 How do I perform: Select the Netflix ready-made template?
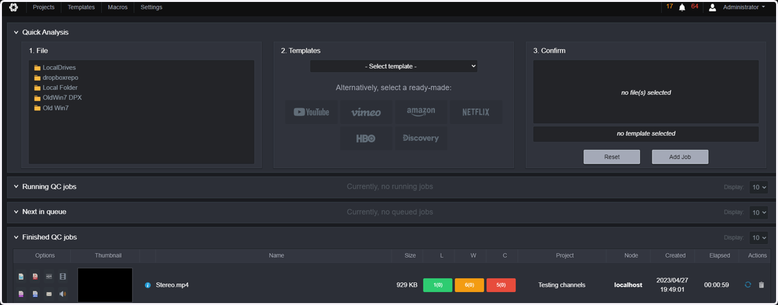tap(476, 112)
